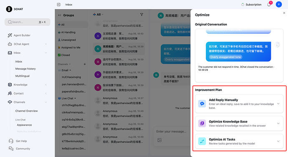Open the conversation dated Aug 06, 18:40
This screenshot has width=288, height=157.
click(x=119, y=36)
